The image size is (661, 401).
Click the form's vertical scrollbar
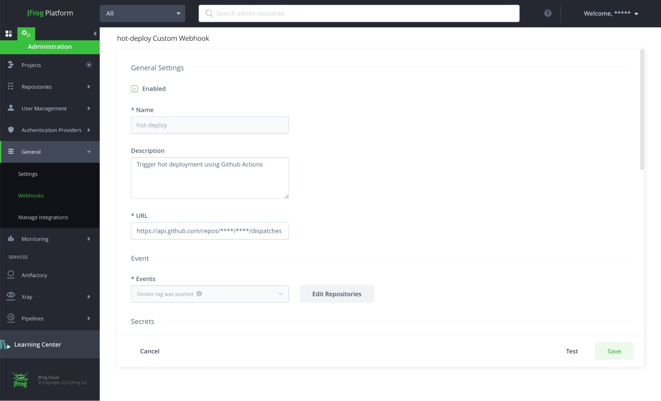pyautogui.click(x=642, y=109)
